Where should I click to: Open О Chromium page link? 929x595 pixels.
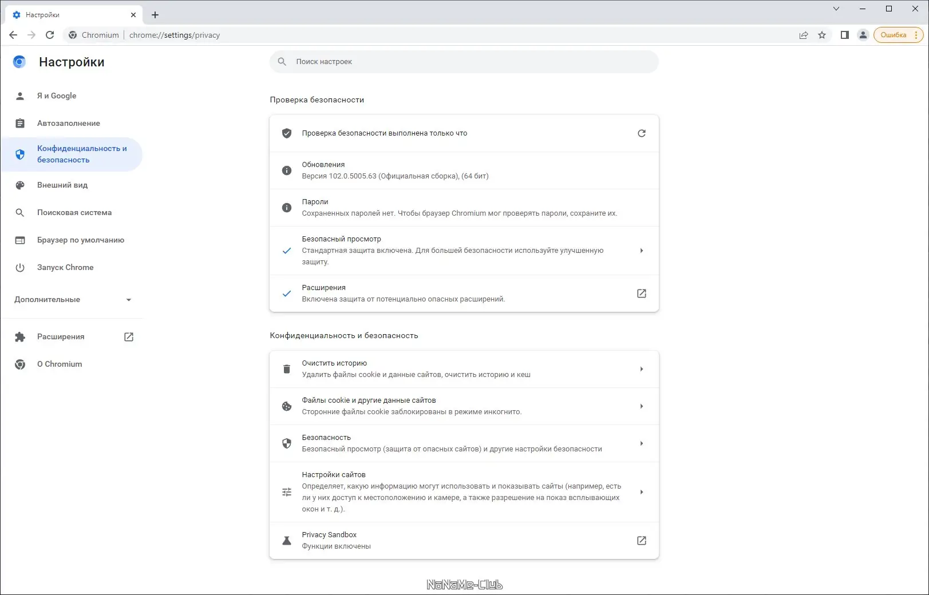60,364
